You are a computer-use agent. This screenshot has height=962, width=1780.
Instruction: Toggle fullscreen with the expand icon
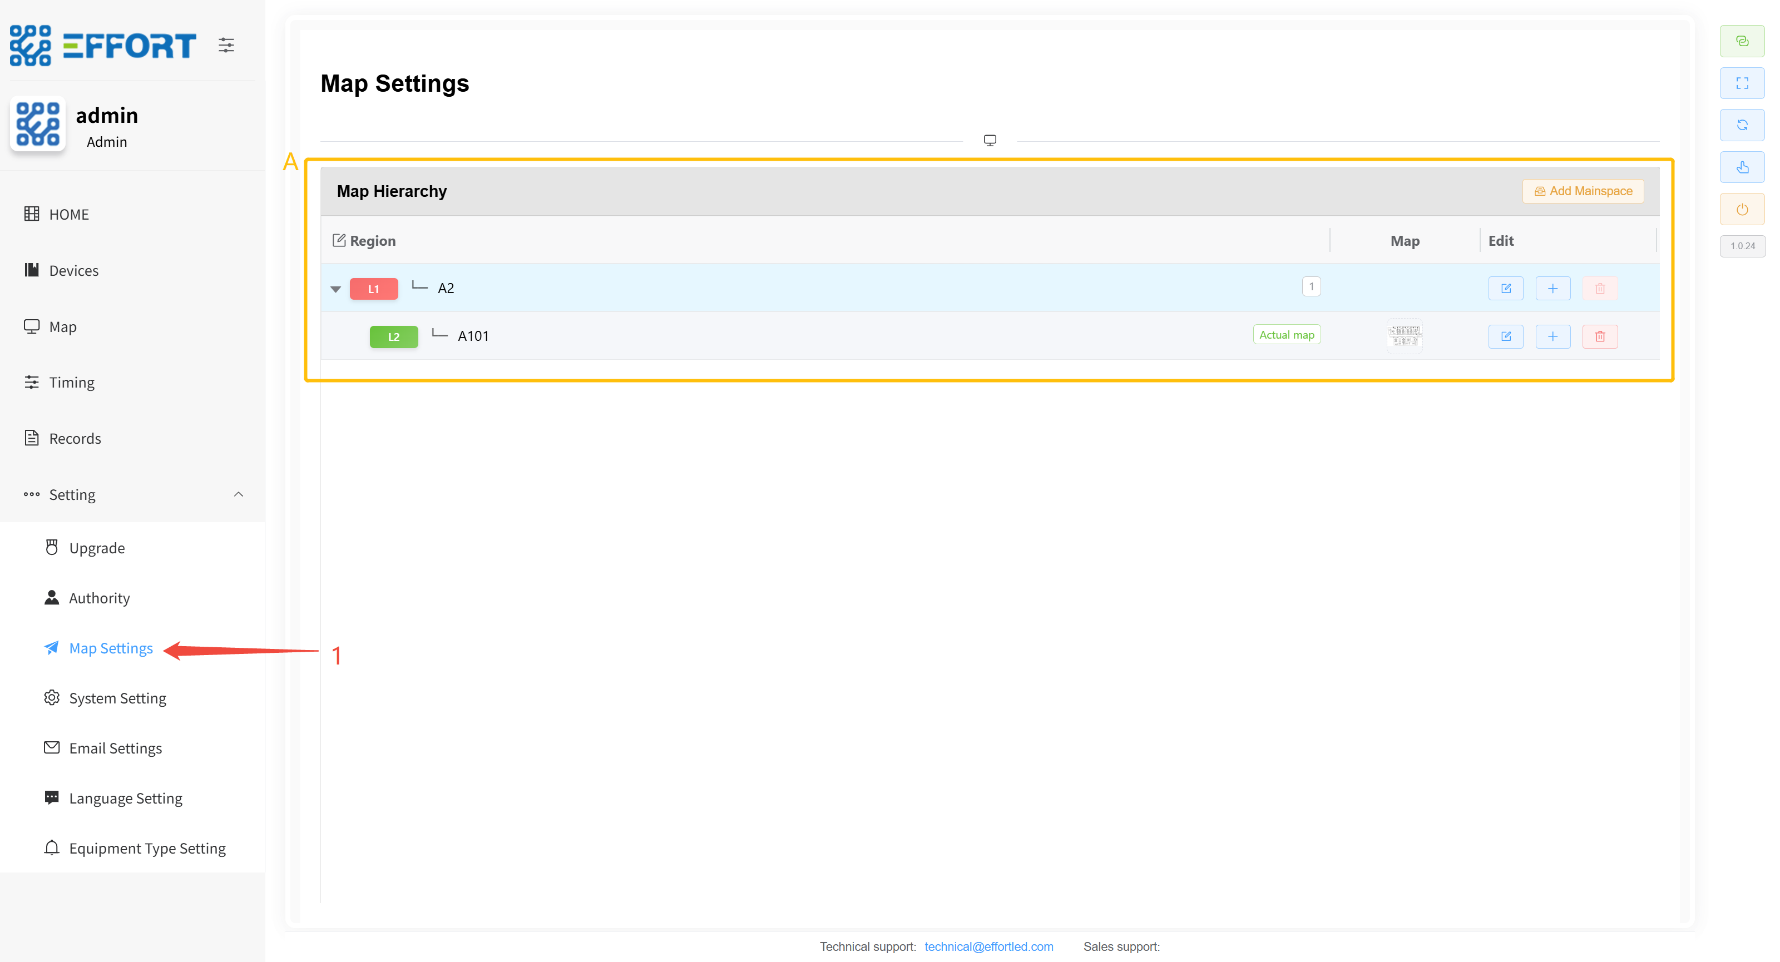click(x=1742, y=83)
